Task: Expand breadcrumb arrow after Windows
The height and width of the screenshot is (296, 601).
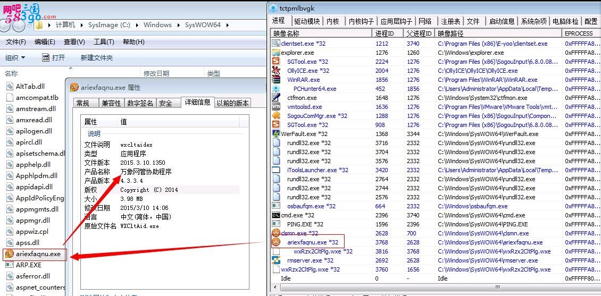Action: click(x=178, y=25)
